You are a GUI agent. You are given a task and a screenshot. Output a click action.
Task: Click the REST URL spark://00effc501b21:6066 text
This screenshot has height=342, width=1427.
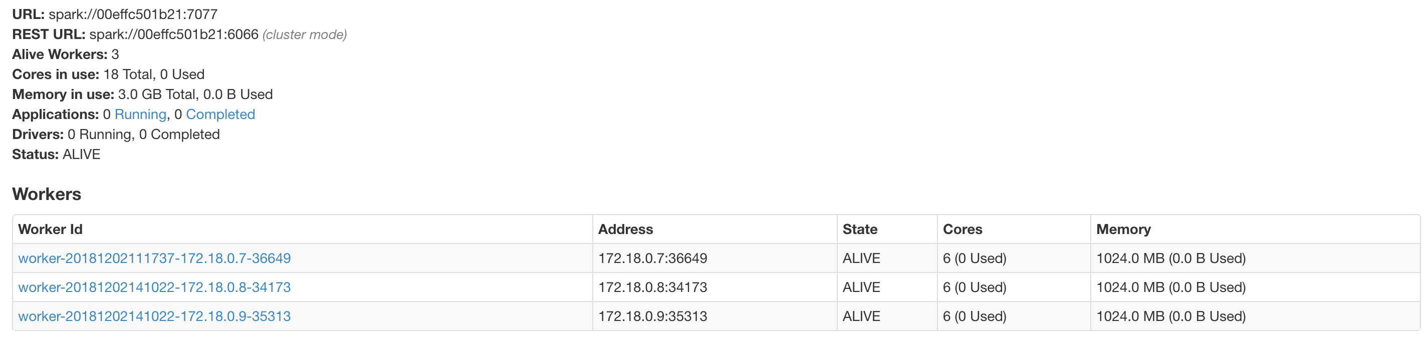[x=173, y=34]
